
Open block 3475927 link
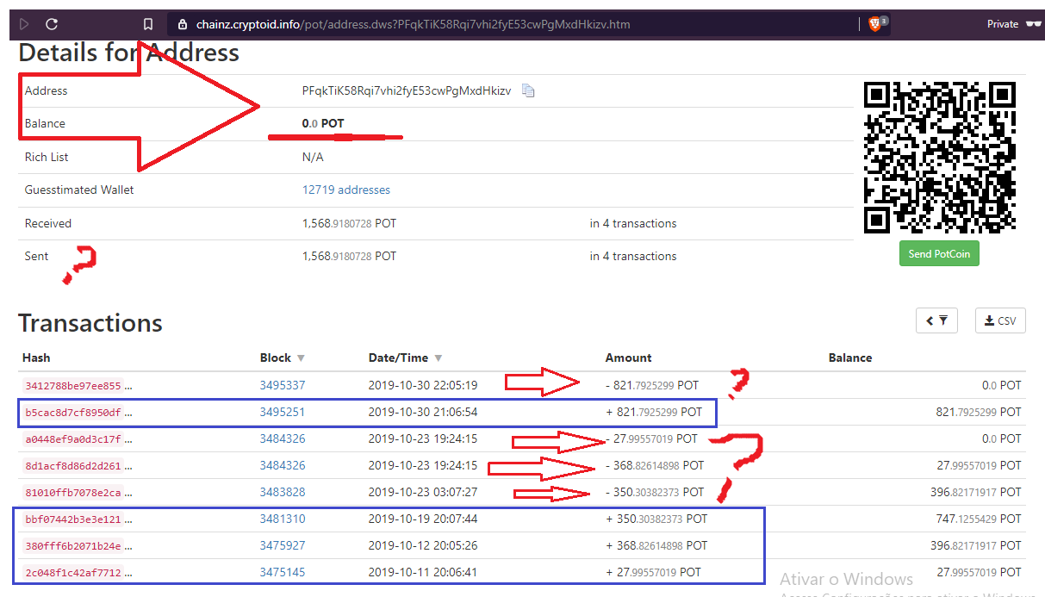[x=283, y=545]
